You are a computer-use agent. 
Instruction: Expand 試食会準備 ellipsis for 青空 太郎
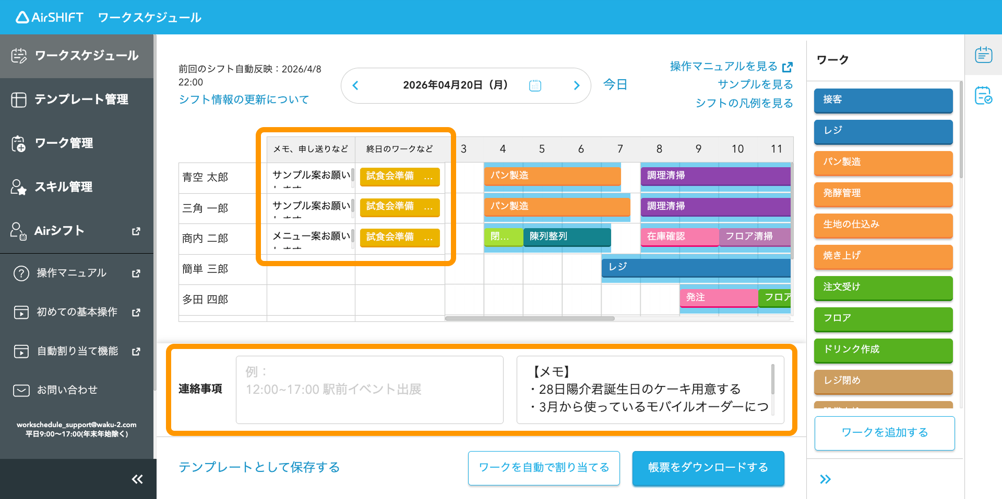428,177
